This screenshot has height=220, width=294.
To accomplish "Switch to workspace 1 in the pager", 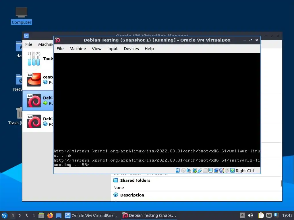I will coord(13,216).
